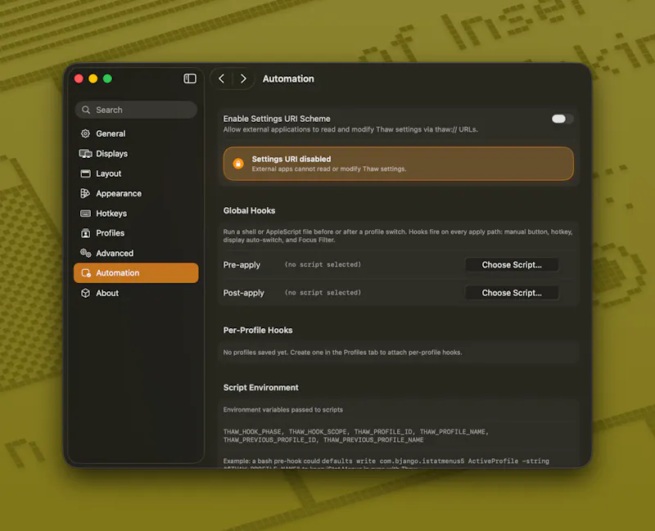Toggle the sidebar visibility icon
Image resolution: width=655 pixels, height=531 pixels.
point(190,79)
